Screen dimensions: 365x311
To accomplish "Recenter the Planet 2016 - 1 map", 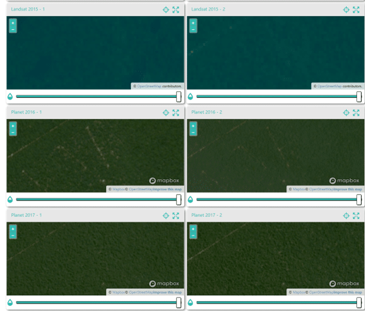I will tap(166, 113).
